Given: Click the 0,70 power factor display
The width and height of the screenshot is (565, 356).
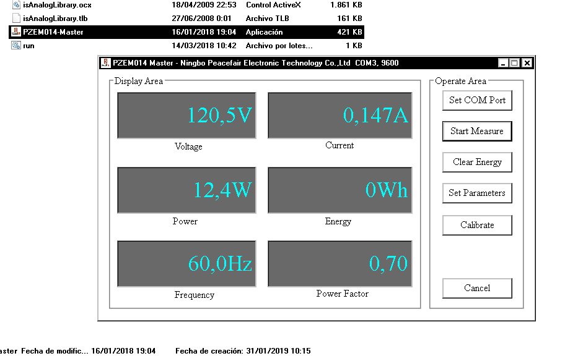Looking at the screenshot, I should (339, 264).
